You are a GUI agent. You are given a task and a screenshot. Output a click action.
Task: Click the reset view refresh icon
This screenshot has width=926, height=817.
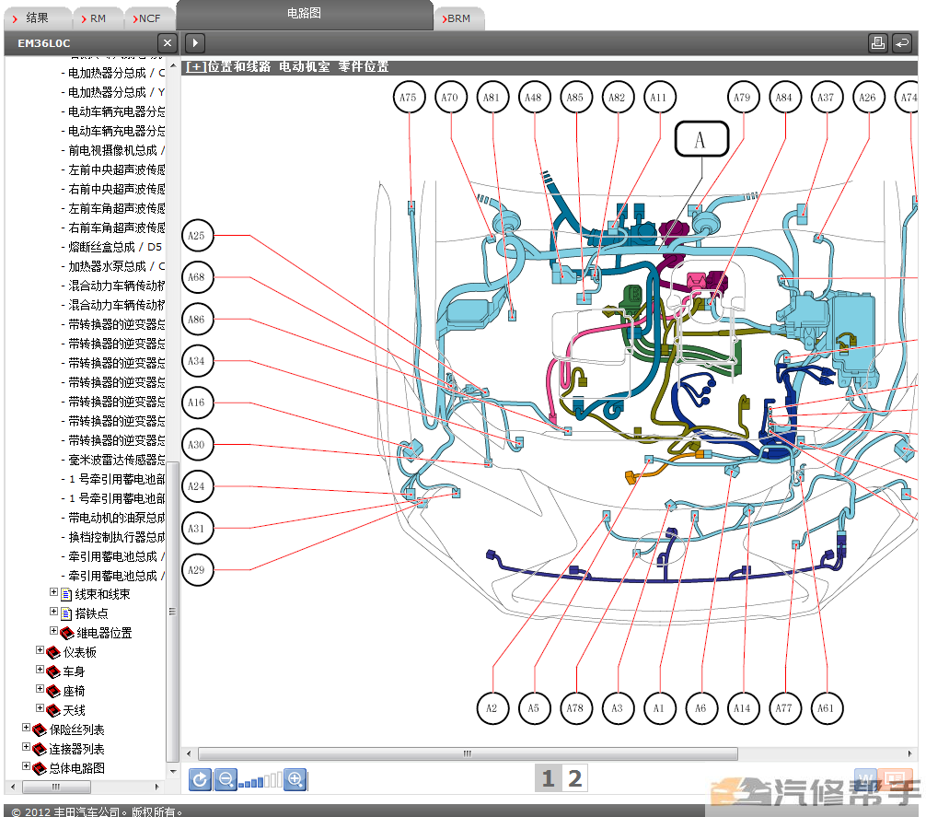coord(200,780)
